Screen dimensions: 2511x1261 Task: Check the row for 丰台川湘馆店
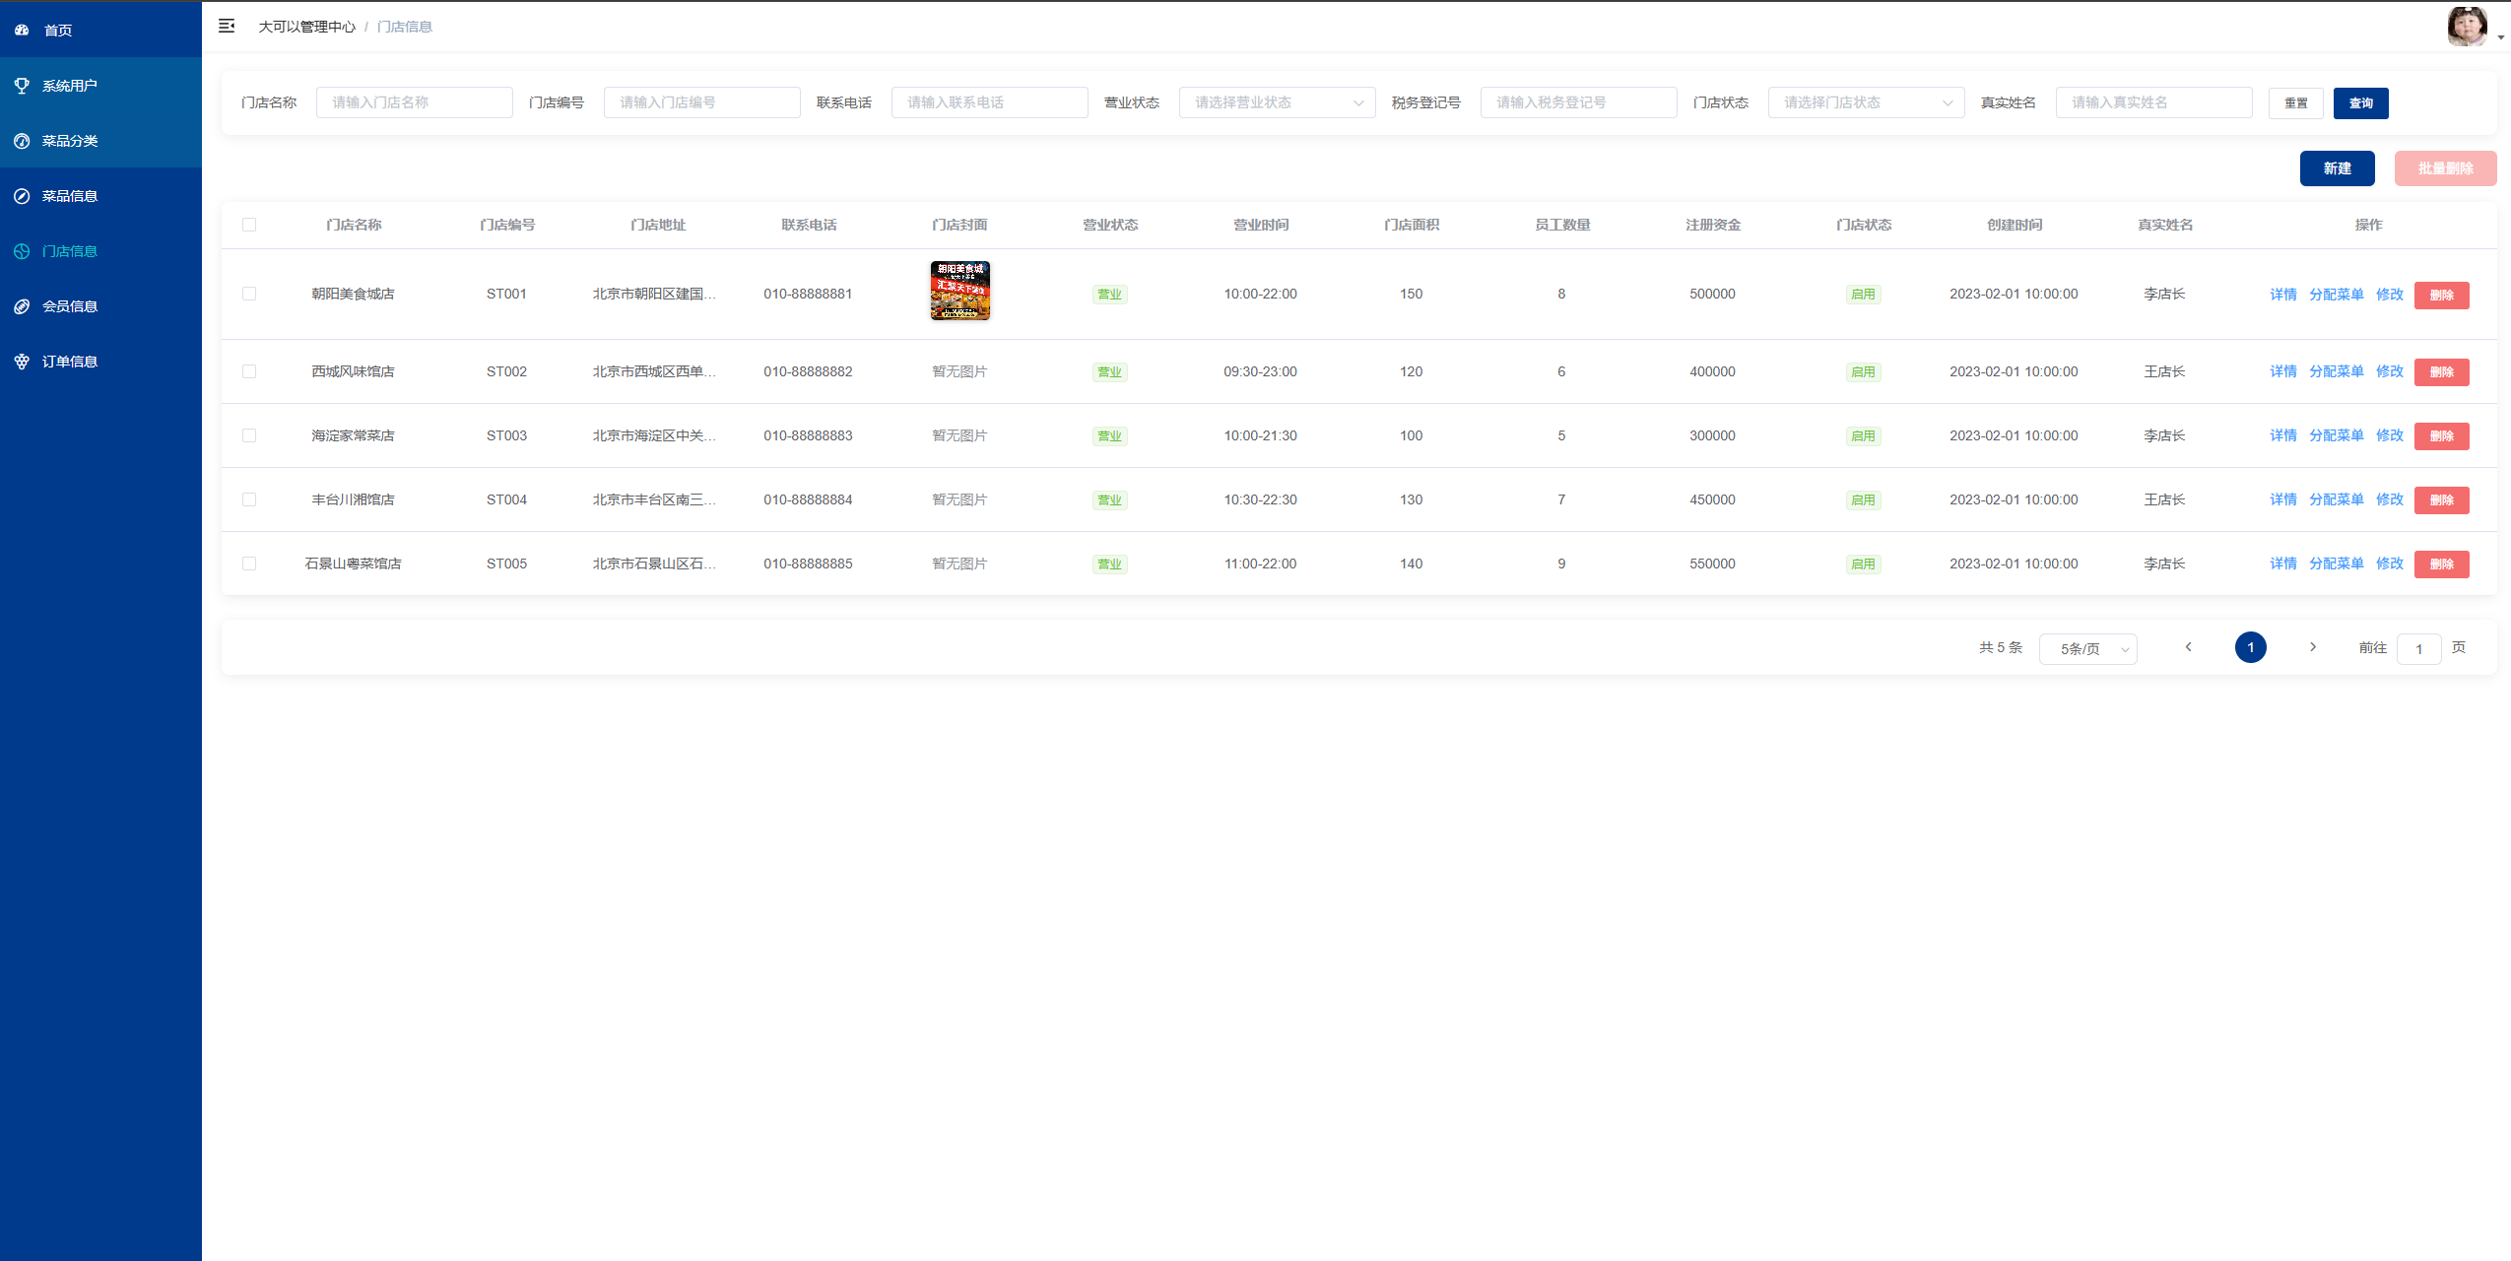(249, 499)
